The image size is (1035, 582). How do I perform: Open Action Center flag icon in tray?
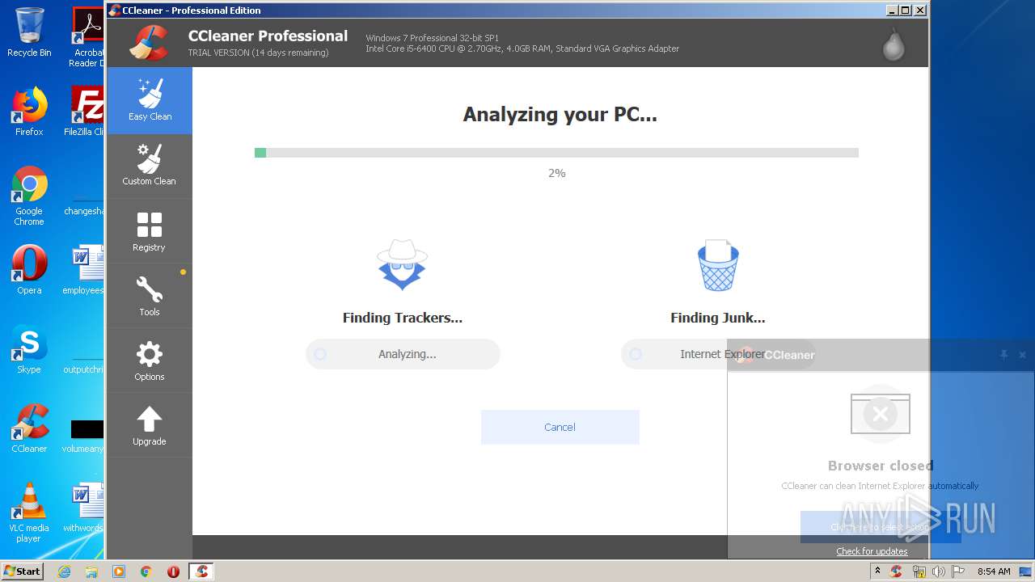pos(958,571)
